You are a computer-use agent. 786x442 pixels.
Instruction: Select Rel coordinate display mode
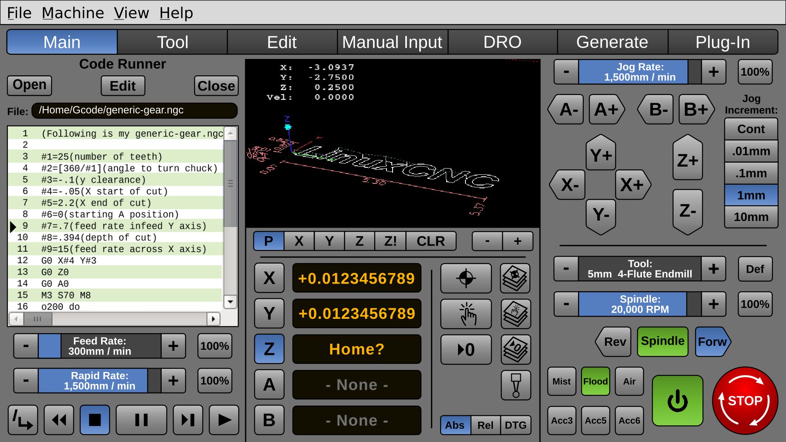click(486, 425)
